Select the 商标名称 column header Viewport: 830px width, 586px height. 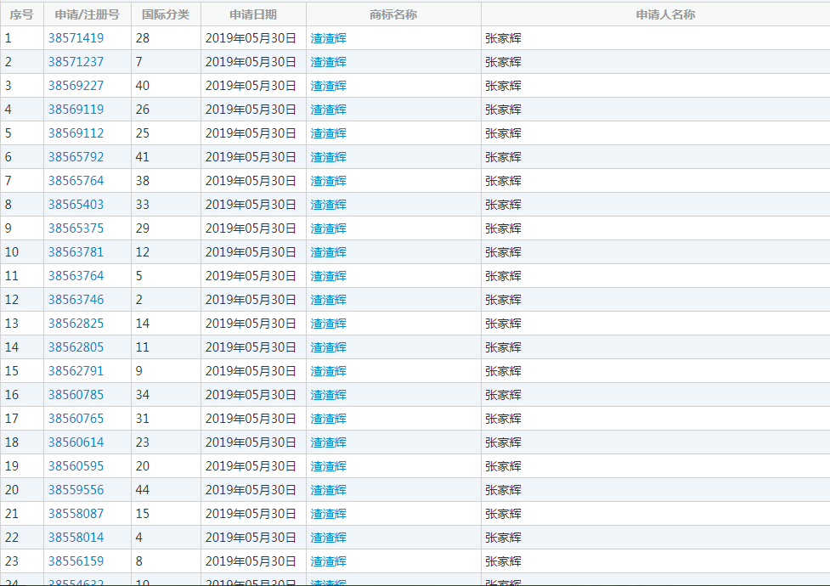(393, 14)
